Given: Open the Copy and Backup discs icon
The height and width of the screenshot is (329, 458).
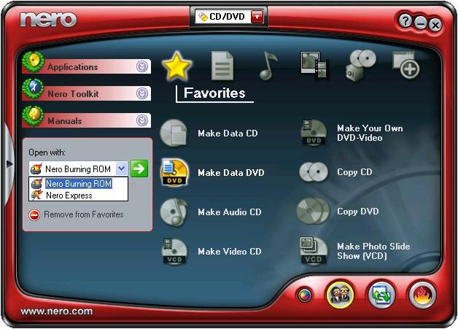Looking at the screenshot, I should point(361,66).
